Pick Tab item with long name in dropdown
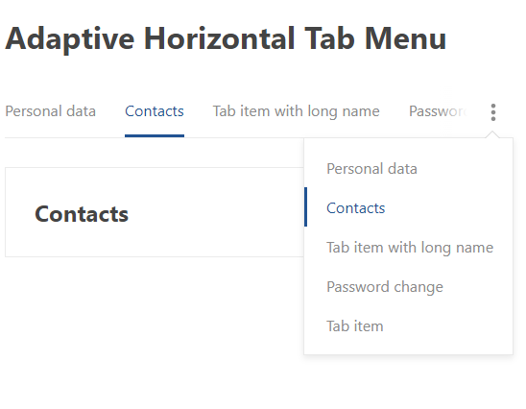This screenshot has width=526, height=409. 410,248
